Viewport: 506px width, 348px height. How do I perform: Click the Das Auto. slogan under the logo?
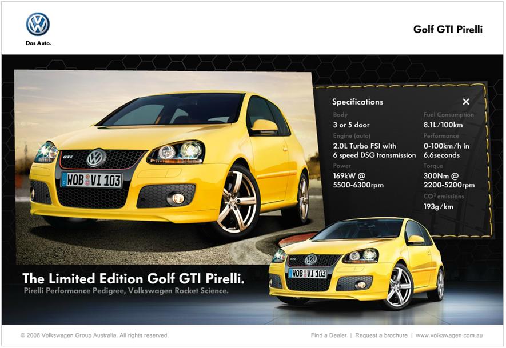(x=38, y=43)
